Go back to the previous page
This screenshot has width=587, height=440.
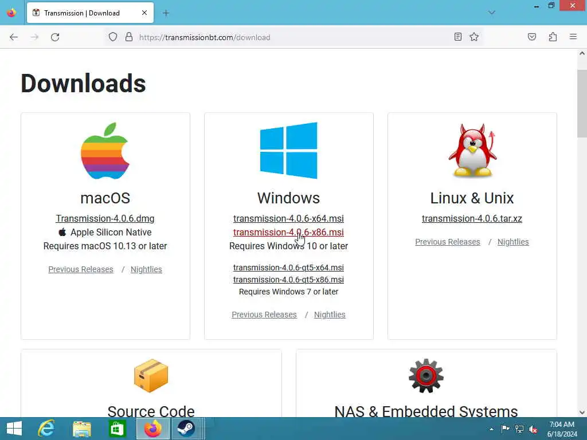pyautogui.click(x=14, y=37)
